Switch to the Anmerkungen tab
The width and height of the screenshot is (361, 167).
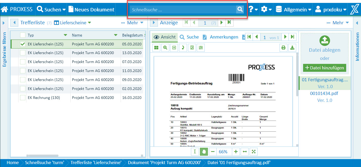pyautogui.click(x=220, y=37)
